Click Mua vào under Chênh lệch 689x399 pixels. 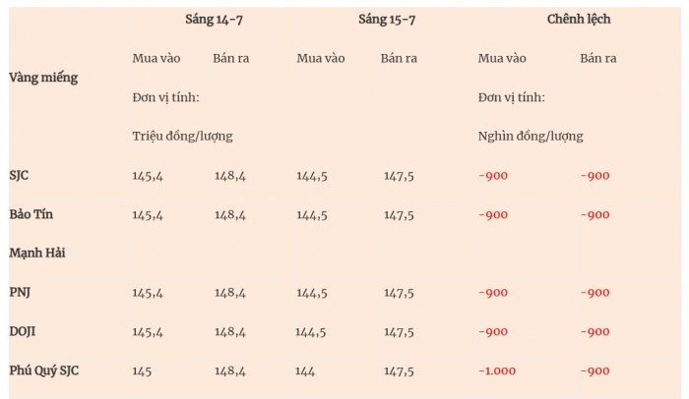502,58
